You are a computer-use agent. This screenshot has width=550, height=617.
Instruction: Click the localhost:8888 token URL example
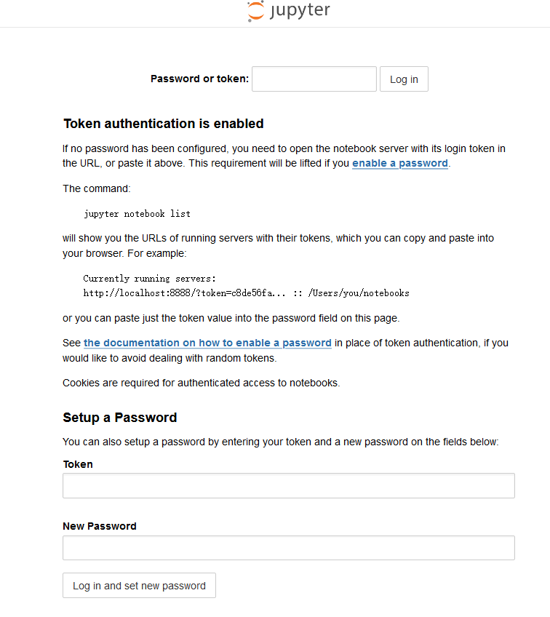247,293
